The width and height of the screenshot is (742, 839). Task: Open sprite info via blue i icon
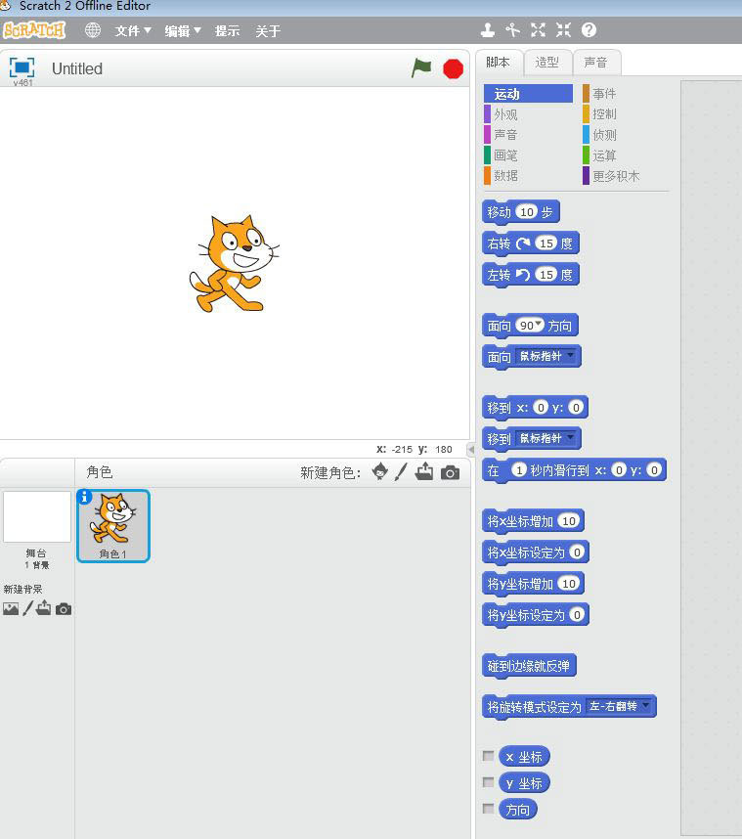(x=84, y=497)
